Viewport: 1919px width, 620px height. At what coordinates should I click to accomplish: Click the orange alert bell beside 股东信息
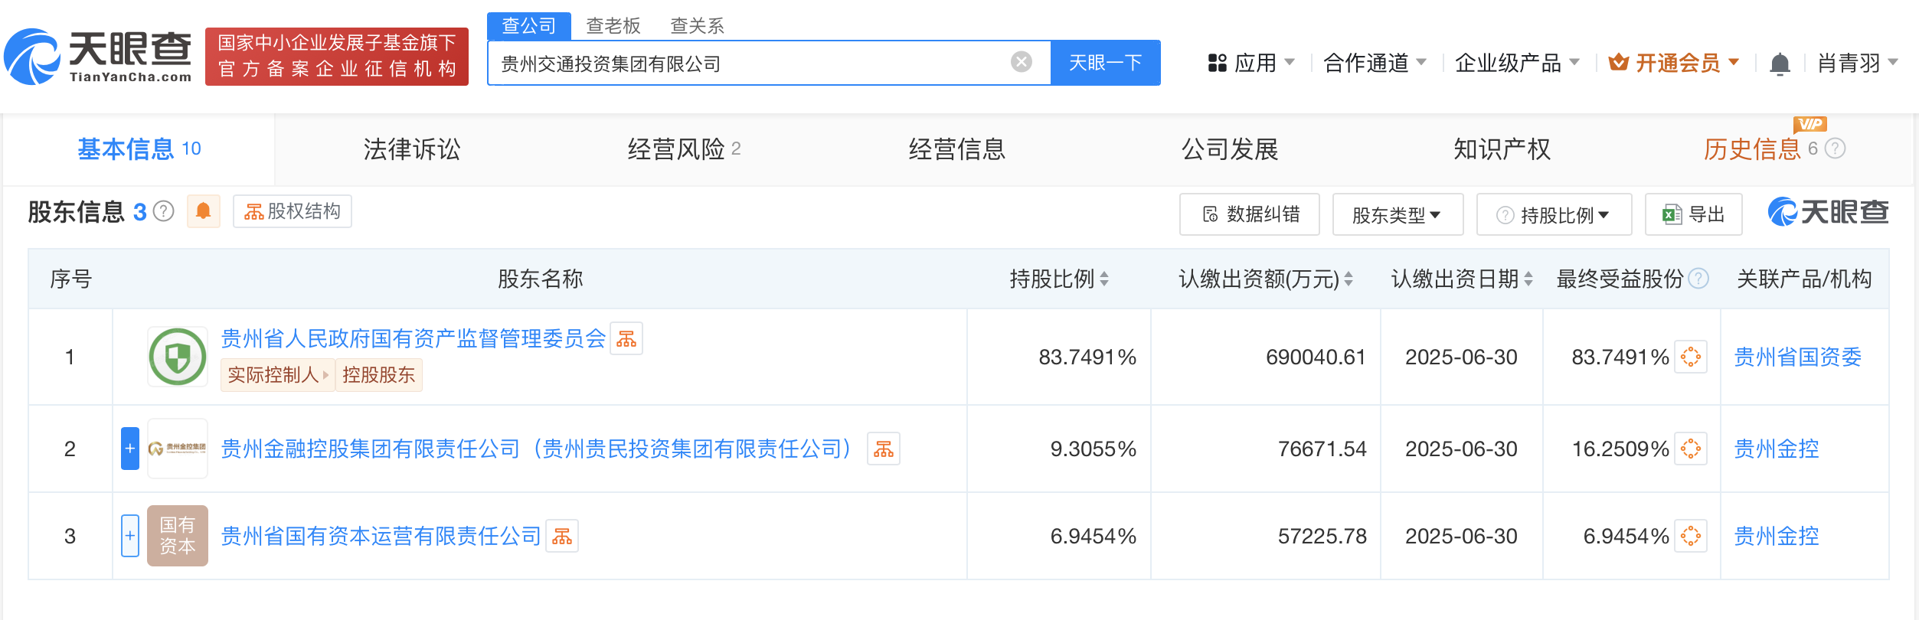203,211
